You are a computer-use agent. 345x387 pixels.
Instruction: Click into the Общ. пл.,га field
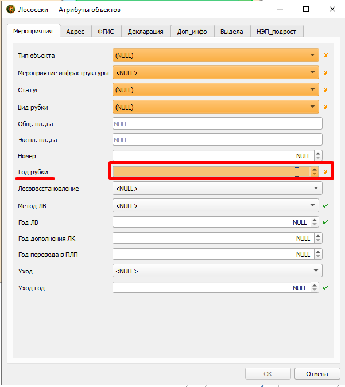(x=217, y=123)
